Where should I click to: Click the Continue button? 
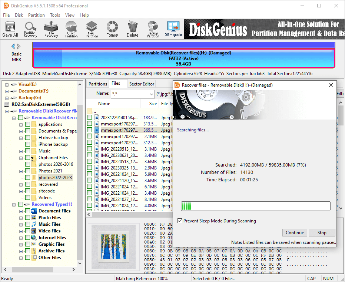tap(295, 232)
